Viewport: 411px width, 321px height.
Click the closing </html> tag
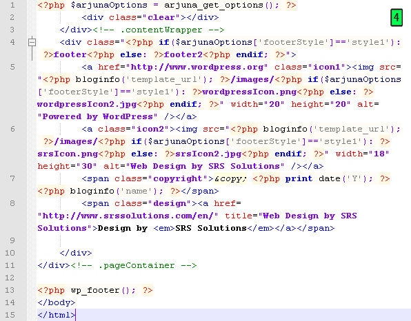pos(57,315)
